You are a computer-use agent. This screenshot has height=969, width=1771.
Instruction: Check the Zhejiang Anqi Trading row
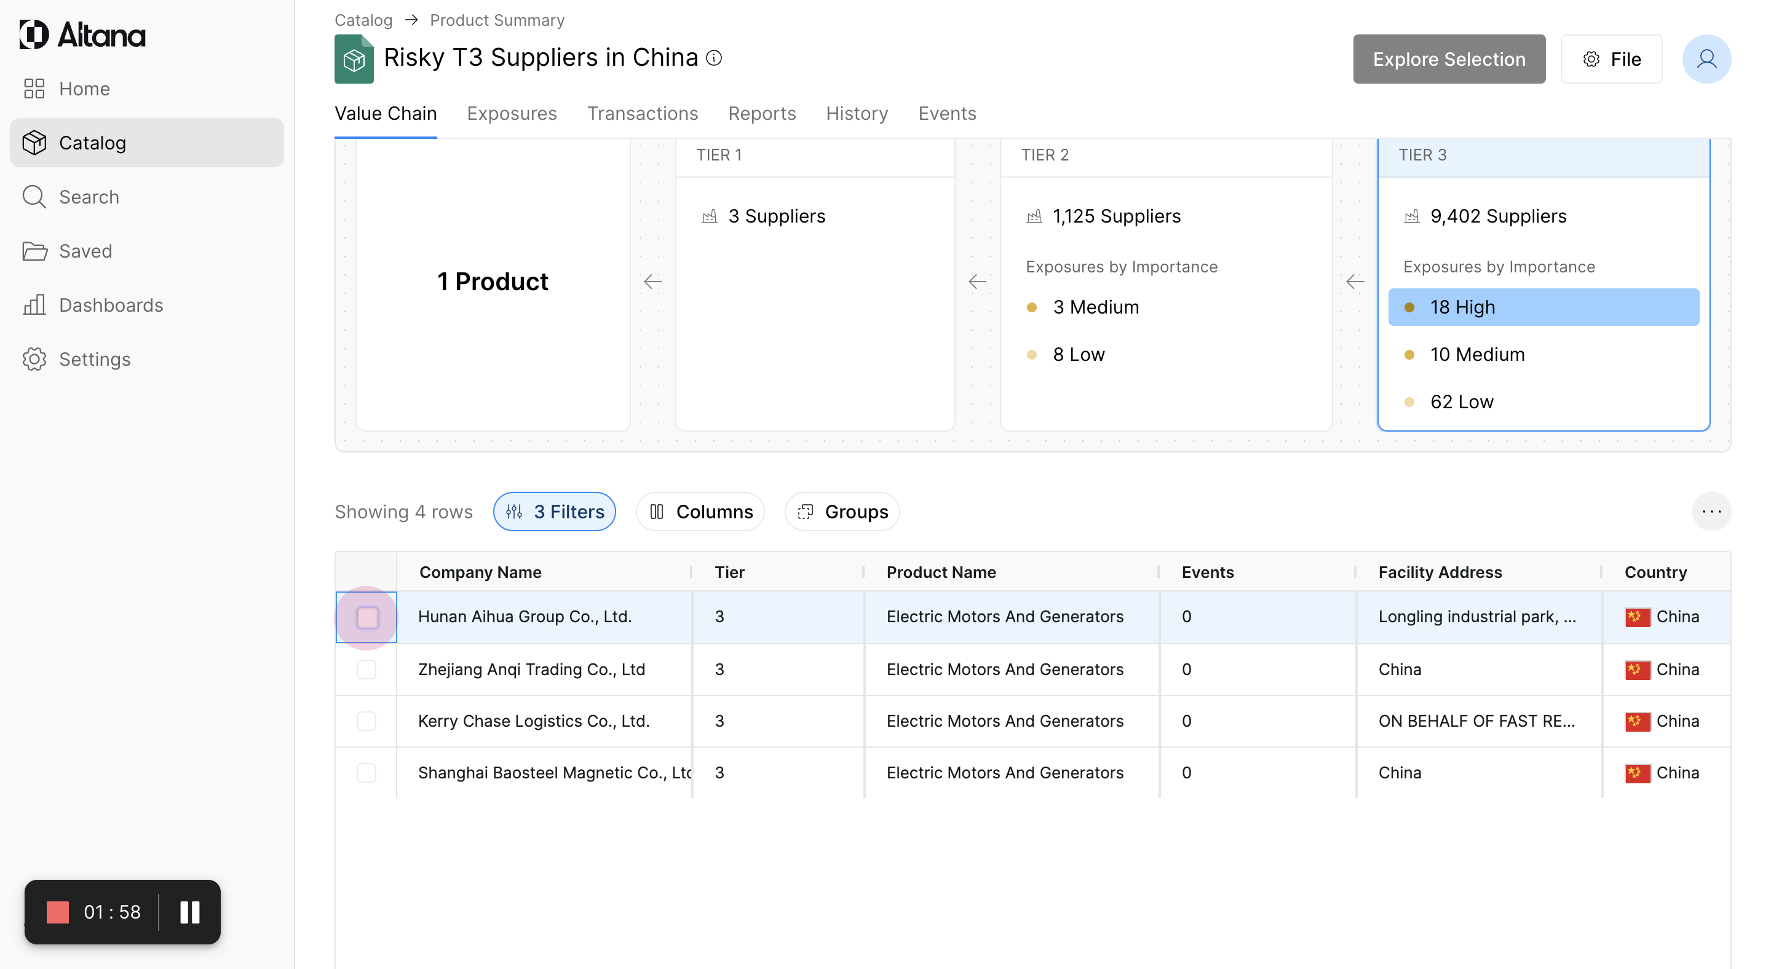coord(366,670)
